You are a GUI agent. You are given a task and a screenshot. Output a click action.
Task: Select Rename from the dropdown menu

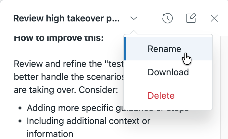(164, 49)
